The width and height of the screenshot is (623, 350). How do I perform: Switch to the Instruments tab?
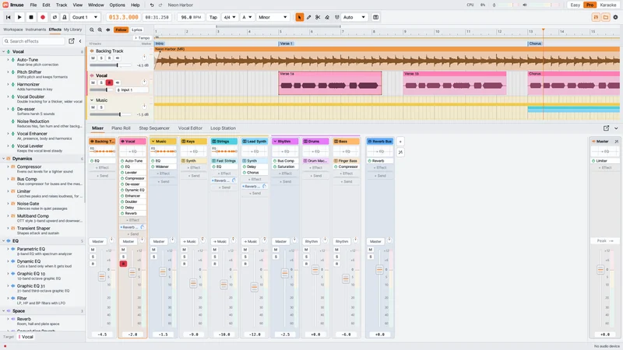point(36,30)
